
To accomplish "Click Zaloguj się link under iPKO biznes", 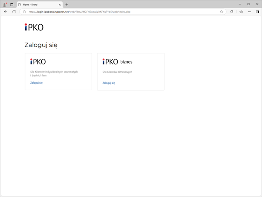I will coord(108,83).
